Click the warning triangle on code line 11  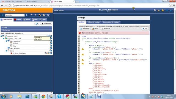[83, 54]
